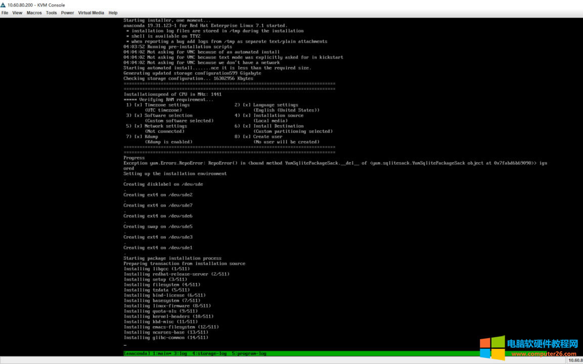Click the www.computer26.com watermark link
Viewport: 583px width, 364px height.
point(542,354)
